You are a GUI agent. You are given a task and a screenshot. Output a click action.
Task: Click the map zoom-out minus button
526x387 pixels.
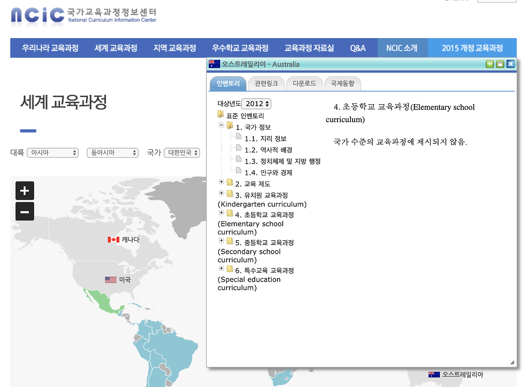(25, 211)
